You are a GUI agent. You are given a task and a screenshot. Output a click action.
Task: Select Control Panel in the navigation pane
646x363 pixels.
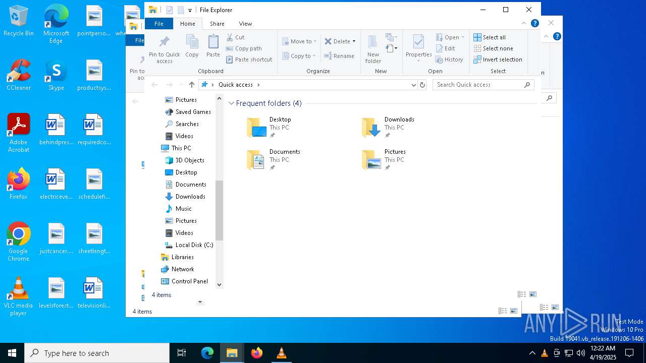click(184, 281)
